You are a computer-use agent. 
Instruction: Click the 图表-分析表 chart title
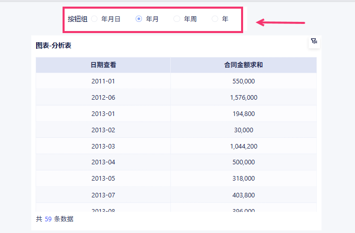click(53, 46)
